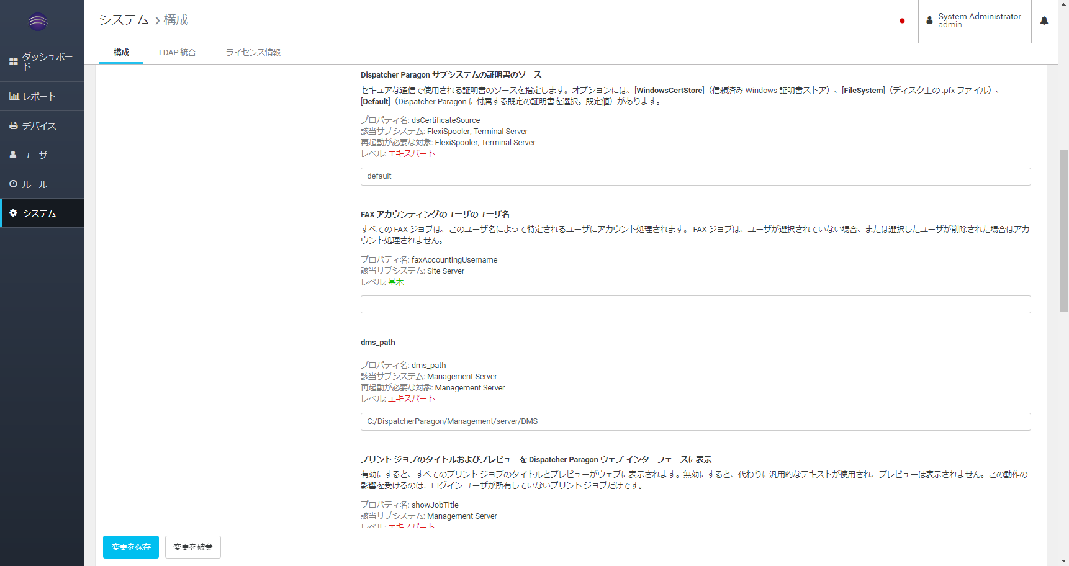Screen dimensions: 1069x566
Task: Open notifications bell icon
Action: pyautogui.click(x=1044, y=20)
